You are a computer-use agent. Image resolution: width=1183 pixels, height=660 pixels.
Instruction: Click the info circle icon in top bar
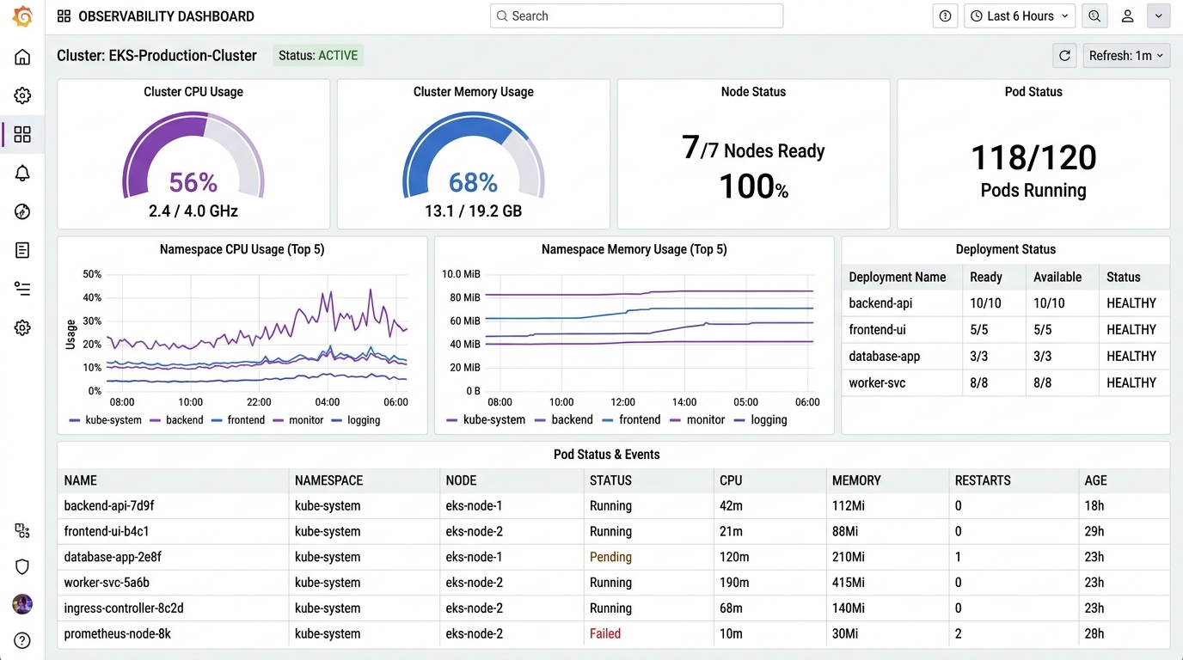click(x=946, y=16)
